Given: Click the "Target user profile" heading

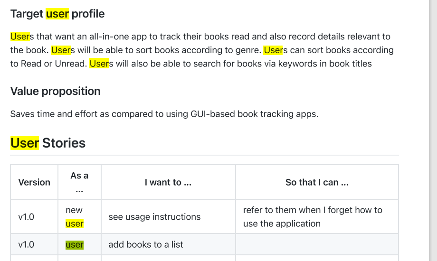Looking at the screenshot, I should pyautogui.click(x=57, y=14).
